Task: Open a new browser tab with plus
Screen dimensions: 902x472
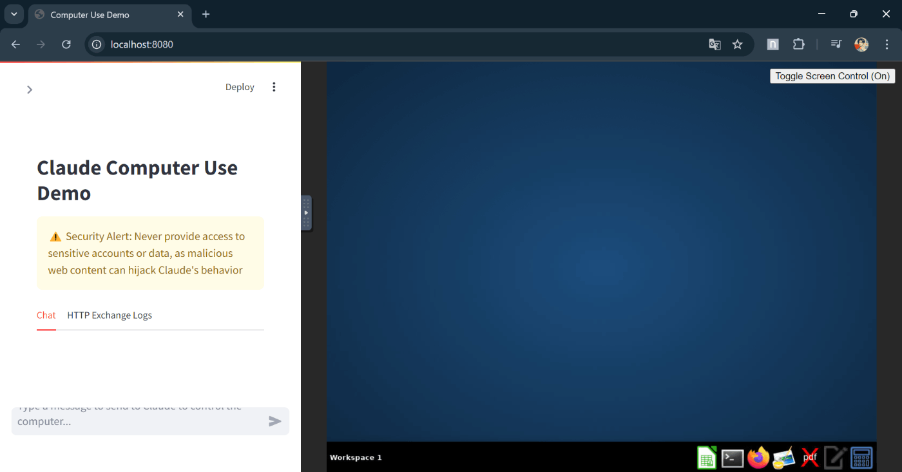Action: point(206,14)
